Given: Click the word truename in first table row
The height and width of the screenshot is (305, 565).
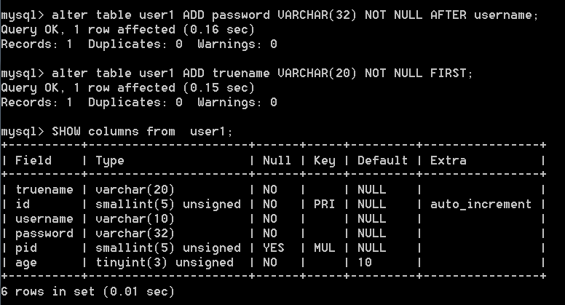Looking at the screenshot, I should click(44, 189).
